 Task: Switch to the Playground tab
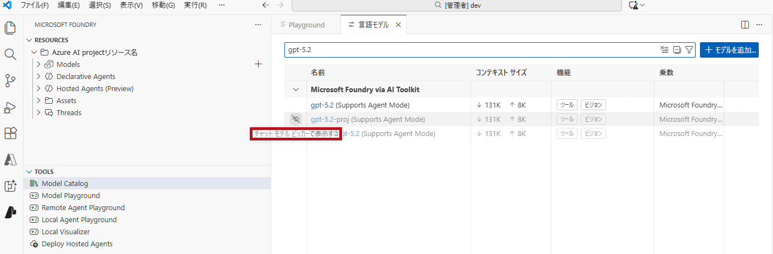click(305, 25)
